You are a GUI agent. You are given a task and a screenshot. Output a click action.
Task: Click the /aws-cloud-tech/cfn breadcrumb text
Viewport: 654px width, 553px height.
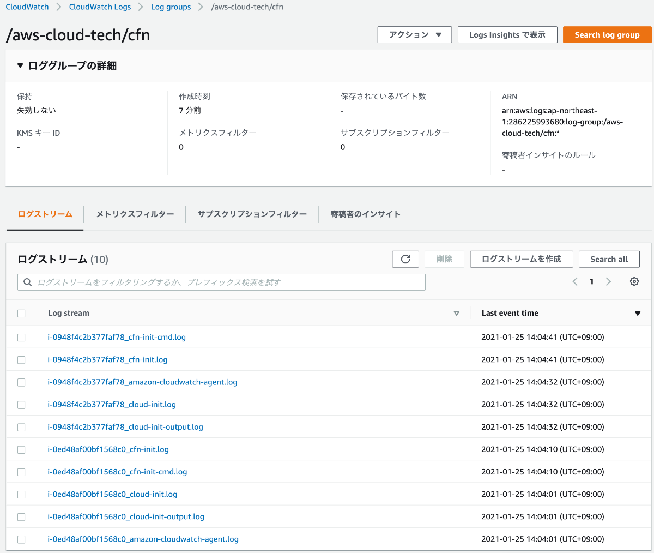[x=247, y=7]
